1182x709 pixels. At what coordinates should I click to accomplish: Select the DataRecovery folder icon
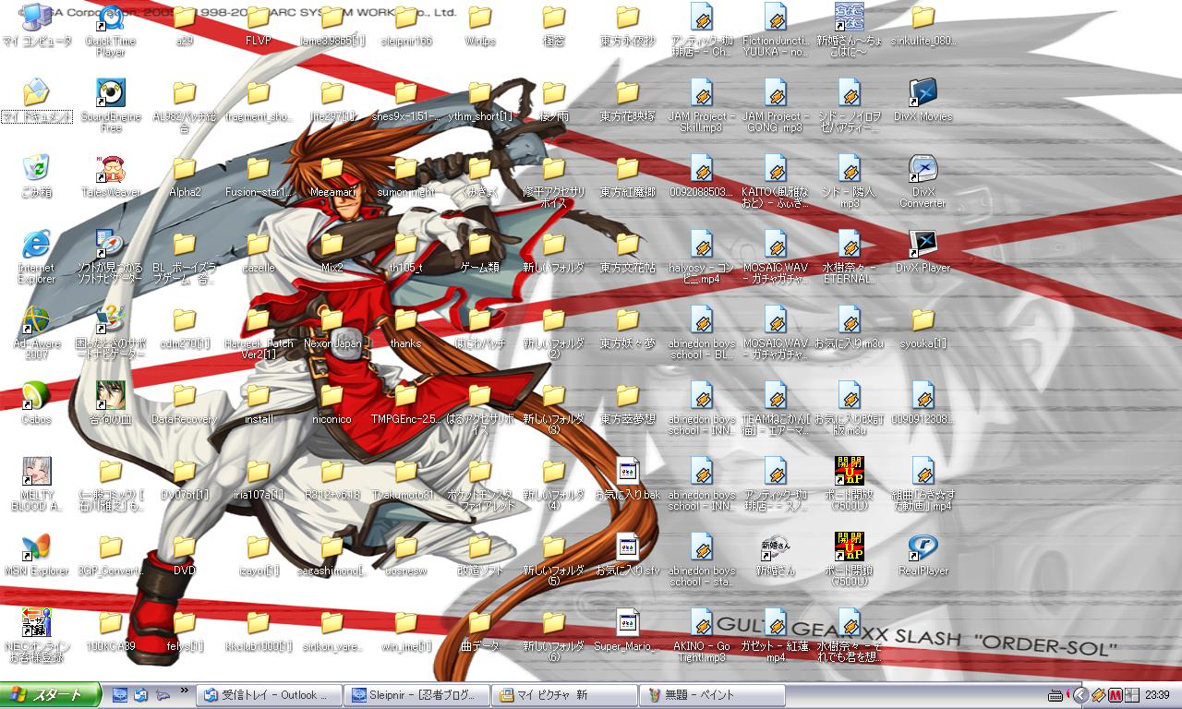click(185, 405)
